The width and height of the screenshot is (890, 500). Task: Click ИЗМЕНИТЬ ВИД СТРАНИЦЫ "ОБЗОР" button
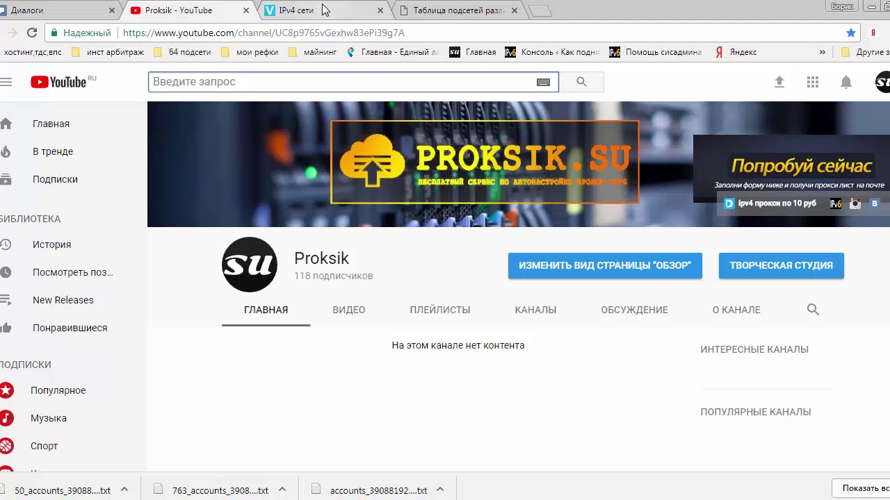(x=605, y=265)
